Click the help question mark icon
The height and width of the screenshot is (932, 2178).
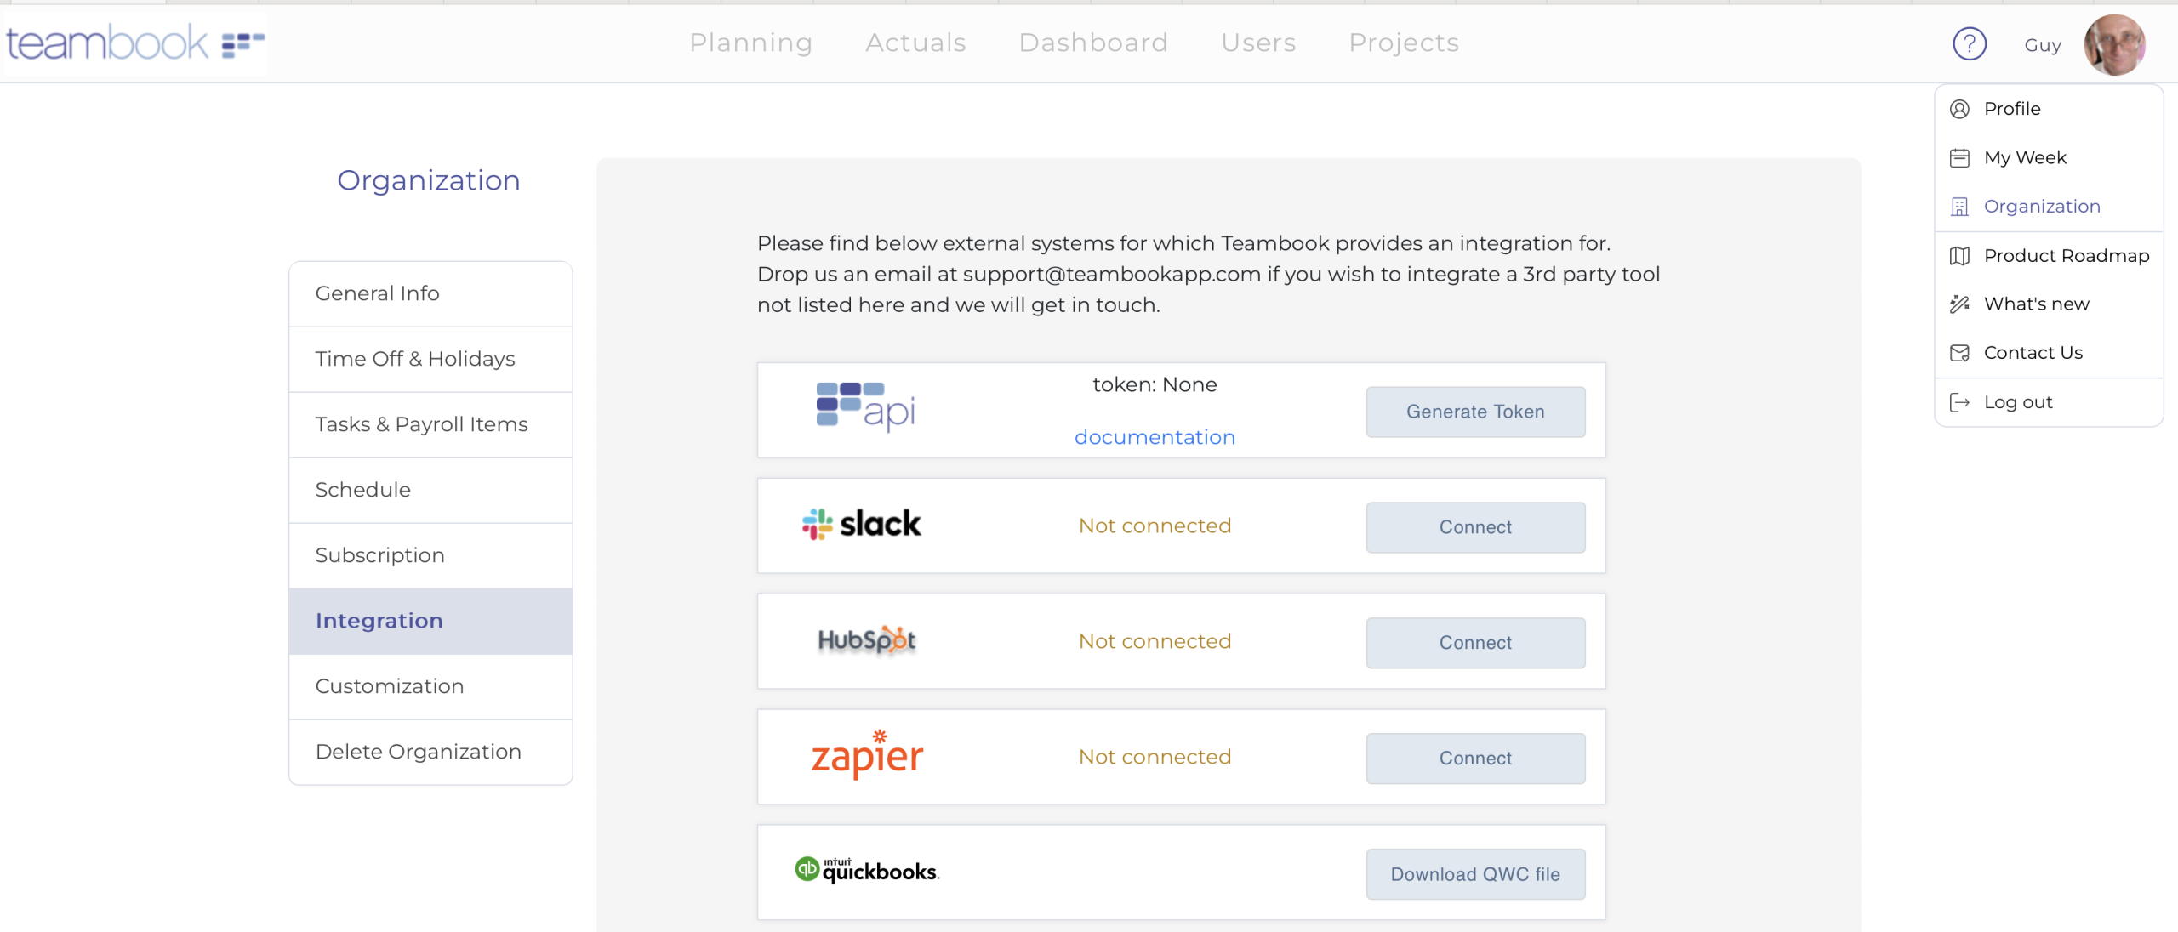pyautogui.click(x=1969, y=43)
